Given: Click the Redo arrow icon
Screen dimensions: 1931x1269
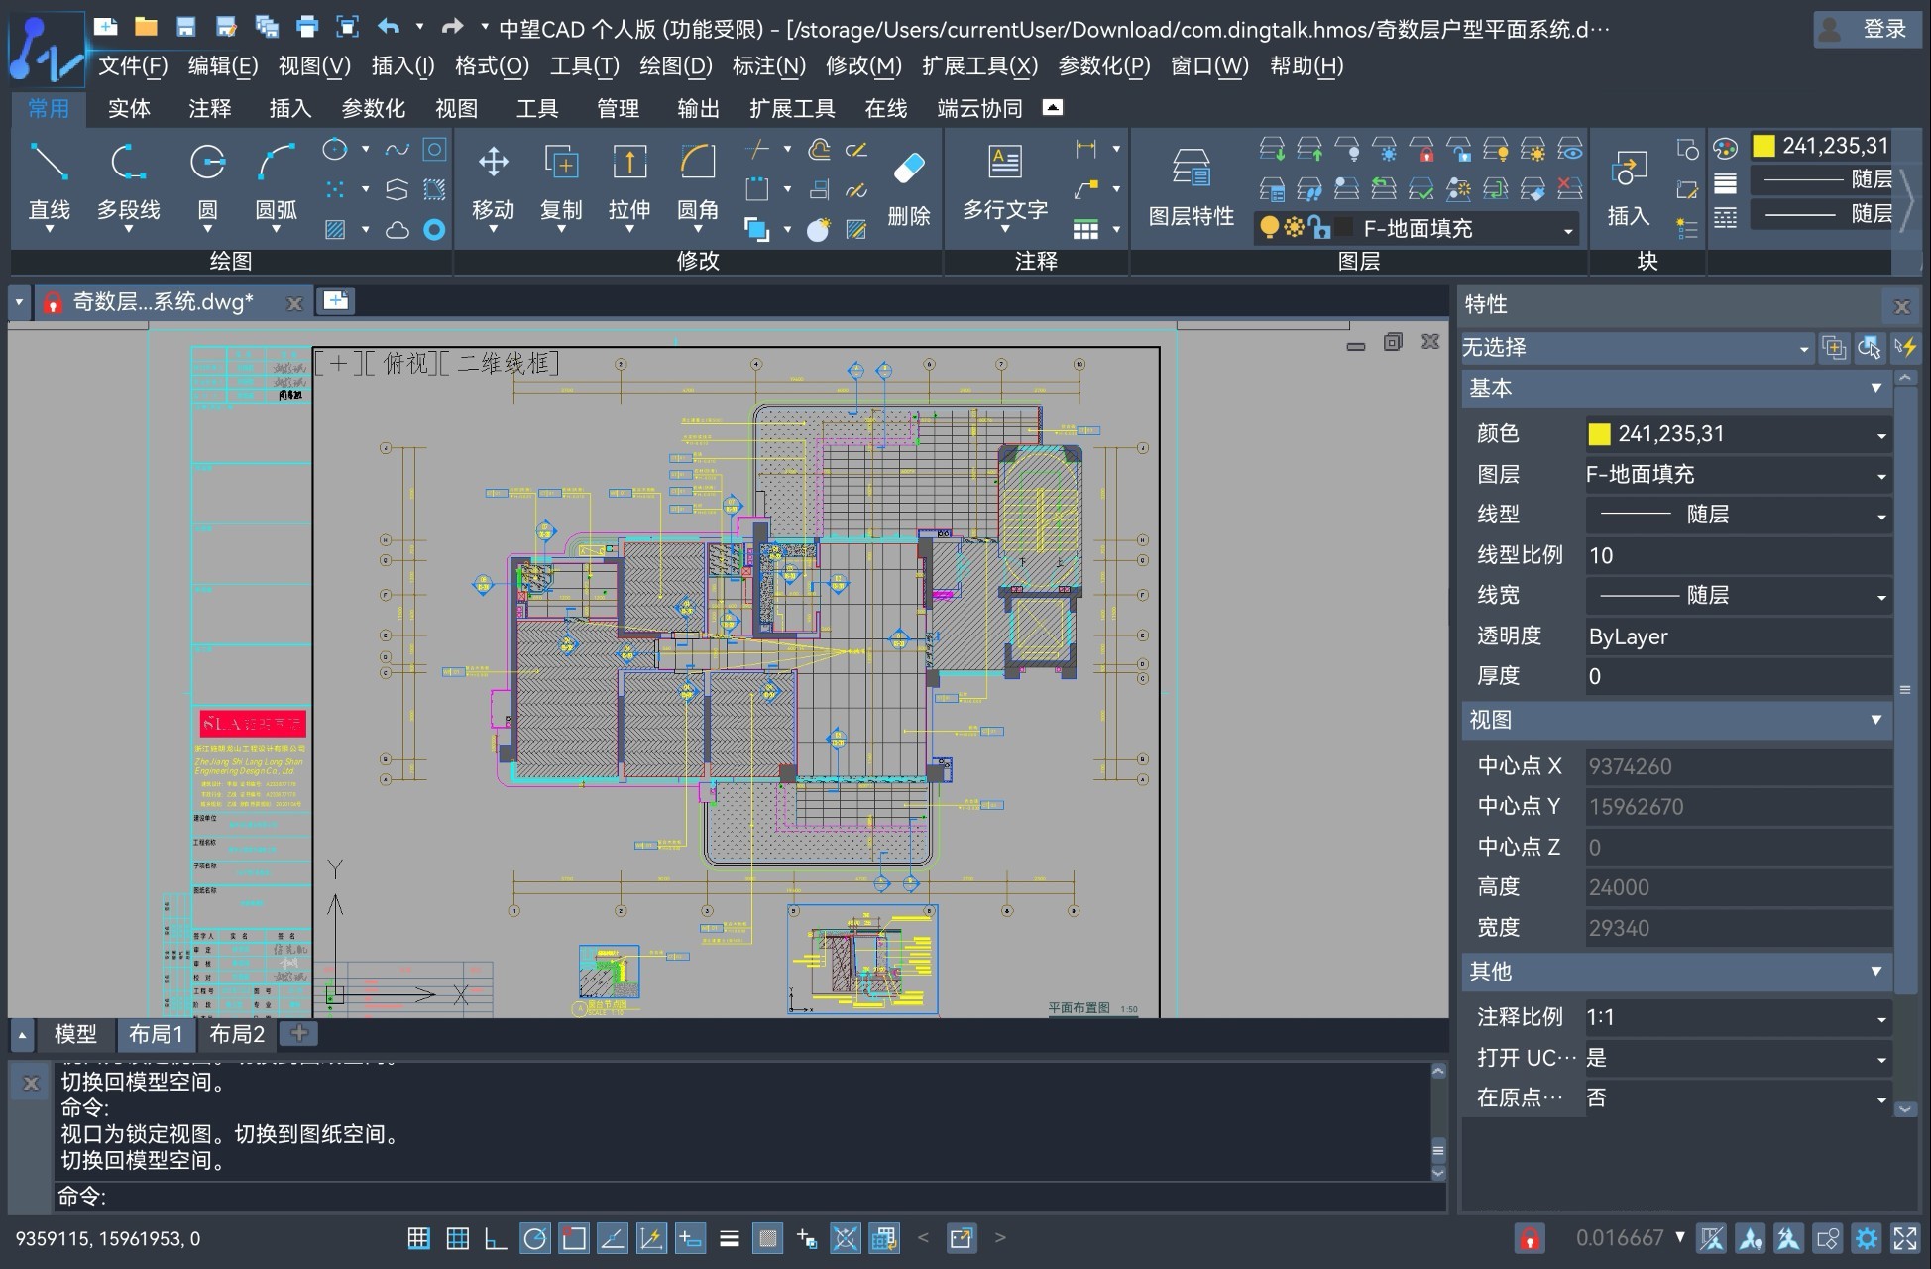Looking at the screenshot, I should pos(452,27).
